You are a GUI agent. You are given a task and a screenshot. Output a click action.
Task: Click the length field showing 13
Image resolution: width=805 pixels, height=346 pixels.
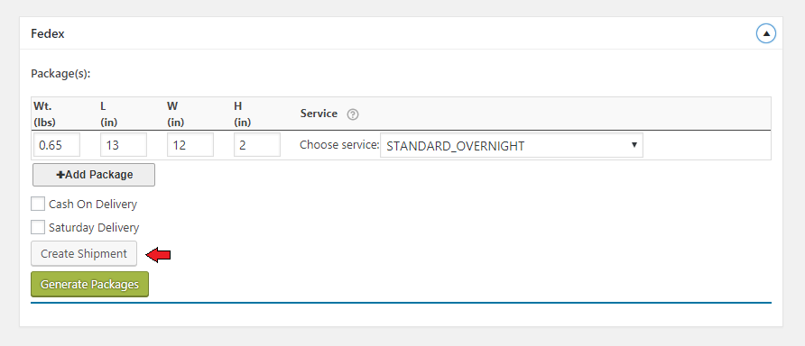coord(124,145)
